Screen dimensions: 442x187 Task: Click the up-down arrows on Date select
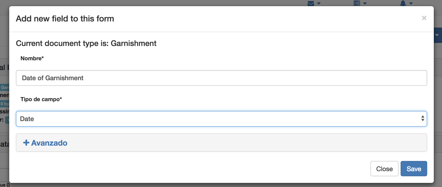[423, 118]
